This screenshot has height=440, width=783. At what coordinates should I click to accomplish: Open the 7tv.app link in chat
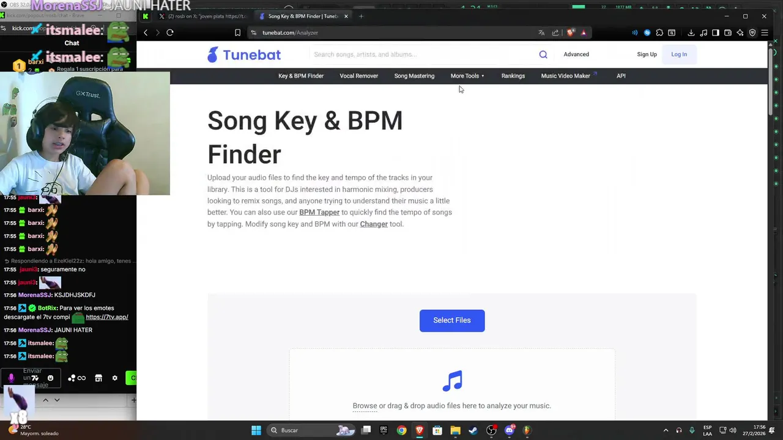click(107, 317)
